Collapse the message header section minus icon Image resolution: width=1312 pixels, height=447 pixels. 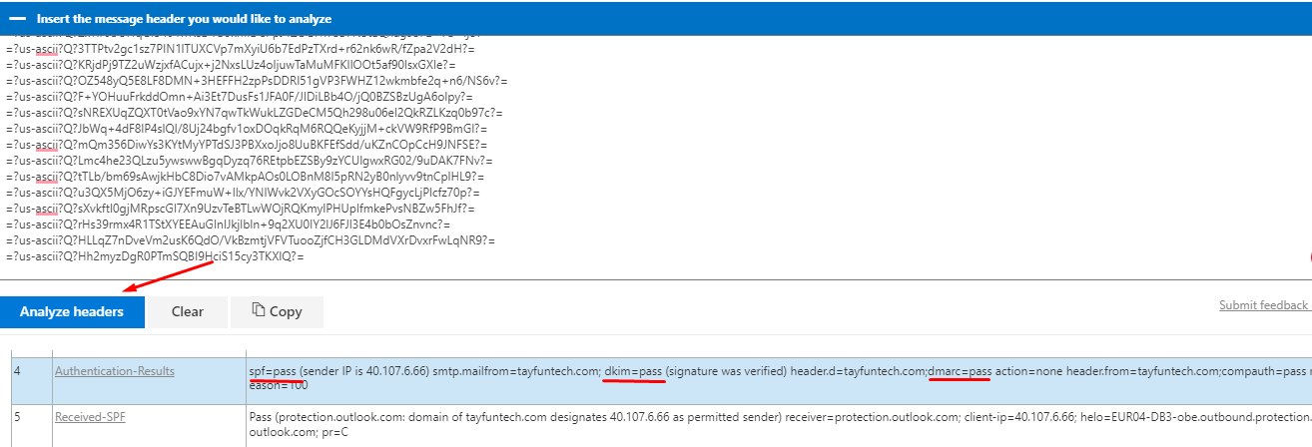pyautogui.click(x=17, y=19)
